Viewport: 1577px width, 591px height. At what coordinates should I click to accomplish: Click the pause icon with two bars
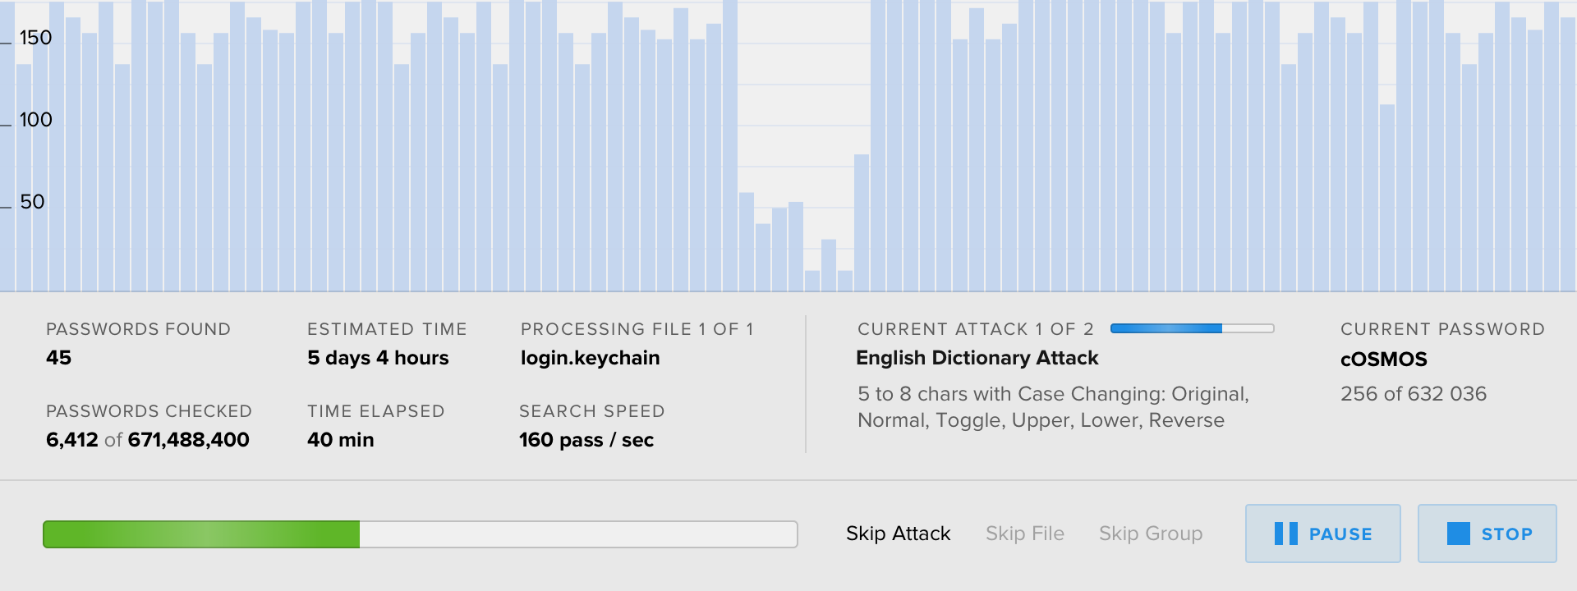coord(1285,534)
